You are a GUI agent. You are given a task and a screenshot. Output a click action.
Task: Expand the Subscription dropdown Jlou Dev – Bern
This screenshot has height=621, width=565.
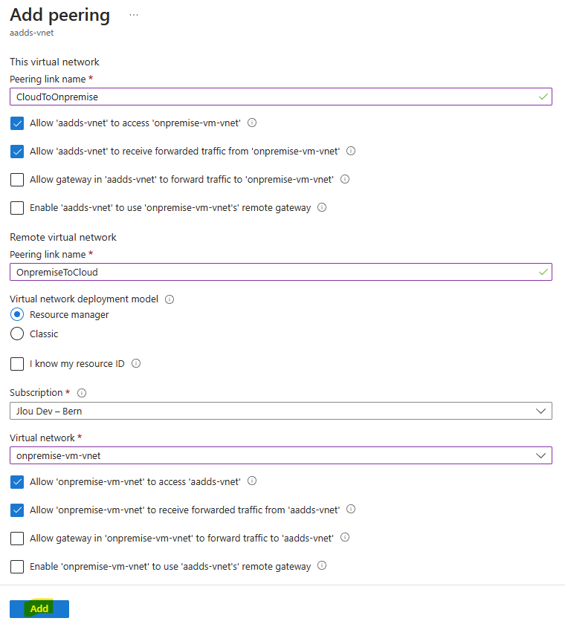281,411
